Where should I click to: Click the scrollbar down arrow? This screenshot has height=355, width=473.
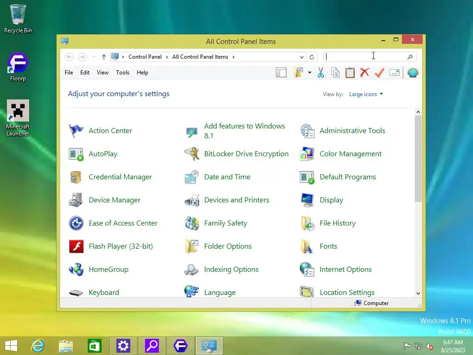[418, 294]
